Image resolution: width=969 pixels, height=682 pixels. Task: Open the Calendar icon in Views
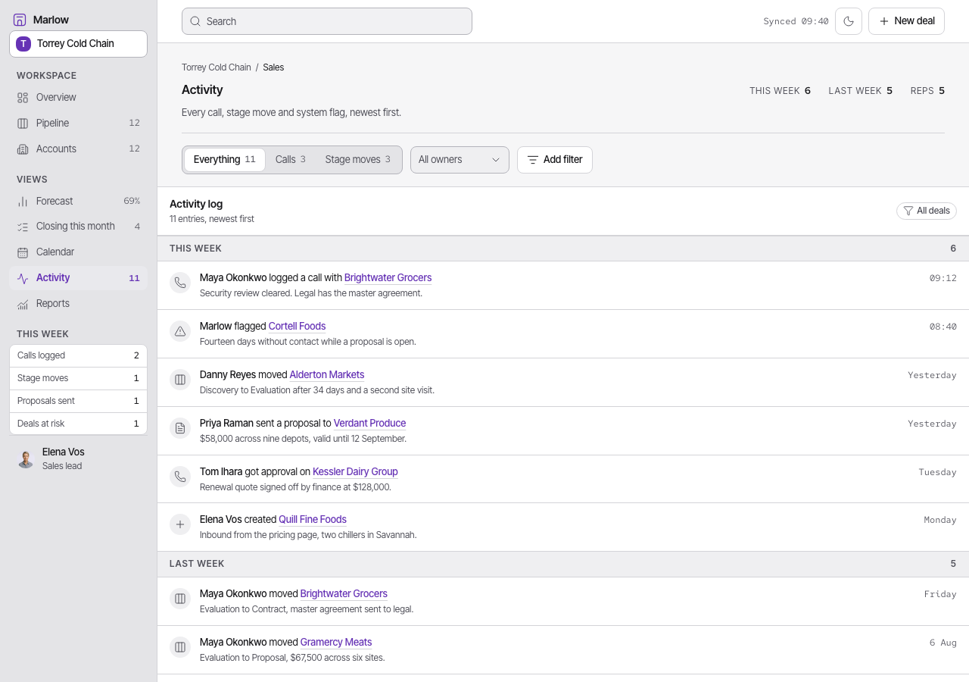tap(23, 252)
